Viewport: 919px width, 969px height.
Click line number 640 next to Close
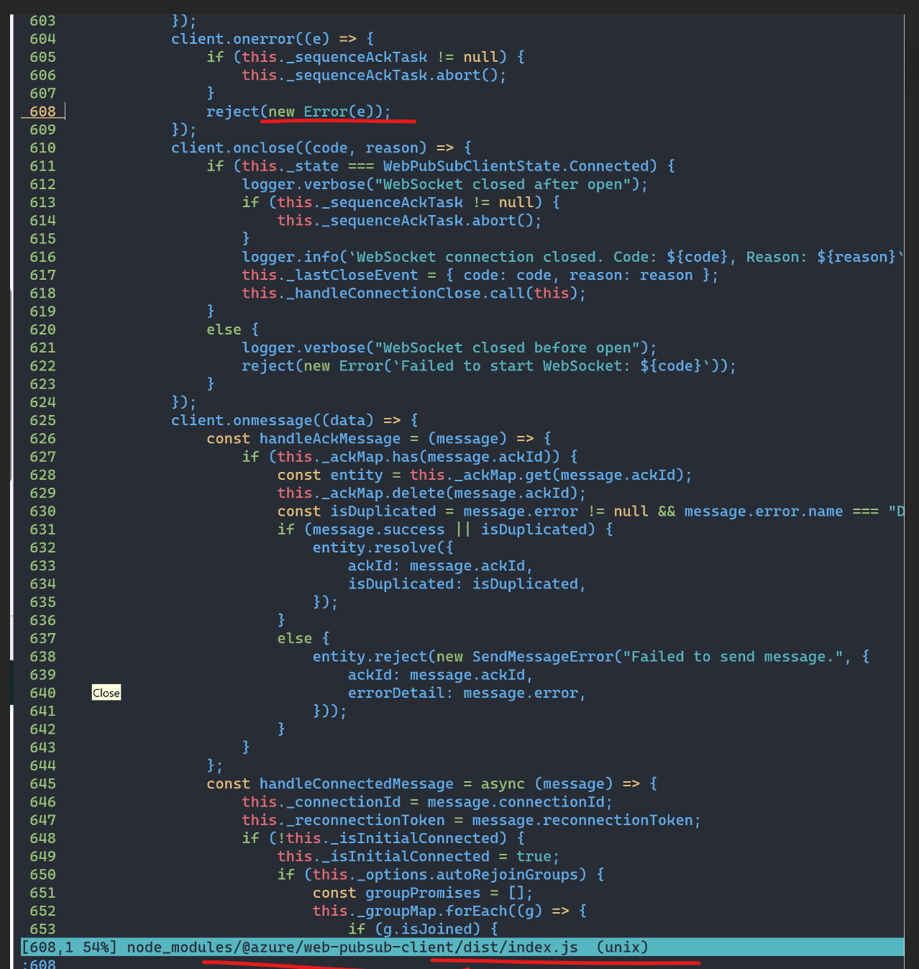(x=42, y=692)
